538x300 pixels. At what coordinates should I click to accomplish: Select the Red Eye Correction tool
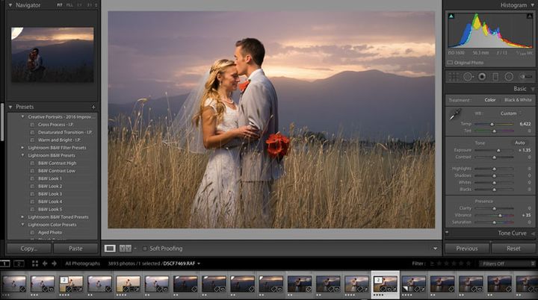coord(481,77)
